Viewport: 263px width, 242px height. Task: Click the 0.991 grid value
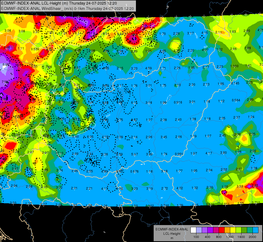[179, 154]
